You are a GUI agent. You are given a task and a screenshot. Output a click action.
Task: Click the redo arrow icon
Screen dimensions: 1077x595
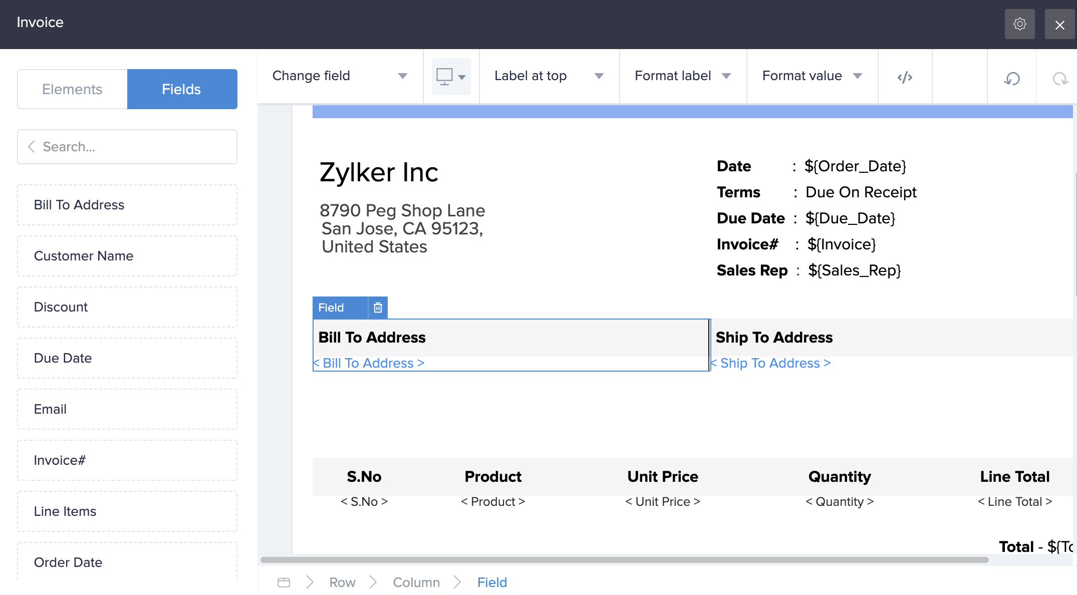point(1060,78)
